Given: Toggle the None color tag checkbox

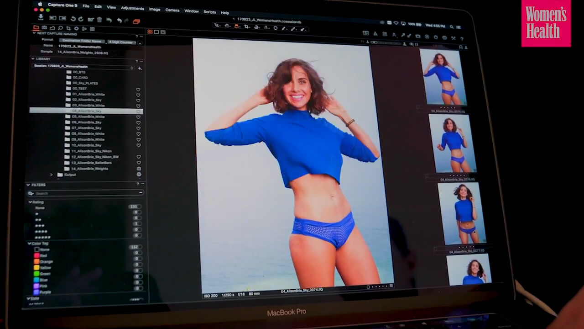Looking at the screenshot, I should (x=37, y=249).
